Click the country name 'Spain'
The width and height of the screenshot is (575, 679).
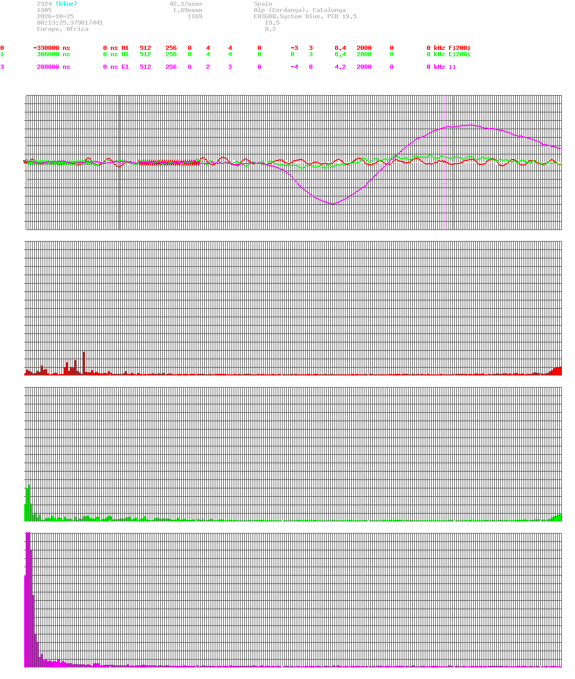click(263, 4)
